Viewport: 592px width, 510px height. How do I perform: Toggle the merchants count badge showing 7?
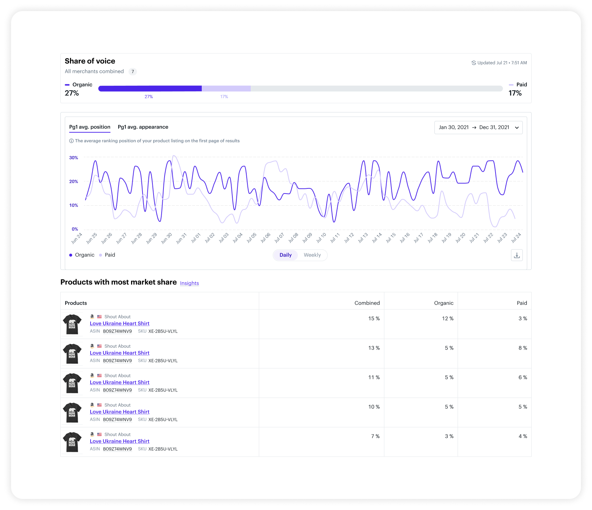coord(133,71)
